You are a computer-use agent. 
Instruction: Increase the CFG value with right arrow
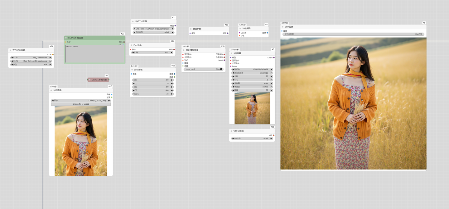tap(271, 80)
